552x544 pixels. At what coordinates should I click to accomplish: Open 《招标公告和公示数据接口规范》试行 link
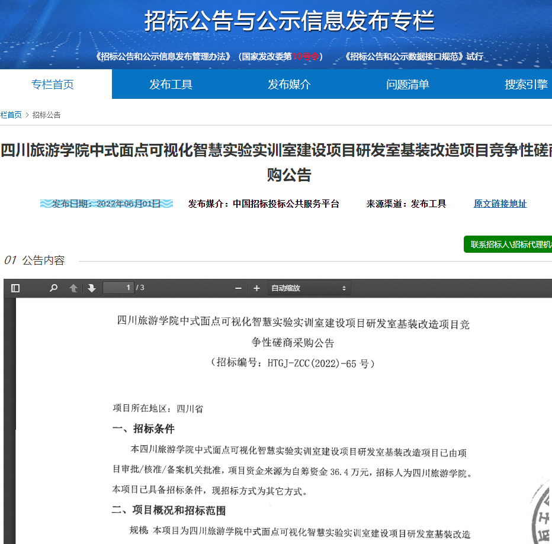414,57
